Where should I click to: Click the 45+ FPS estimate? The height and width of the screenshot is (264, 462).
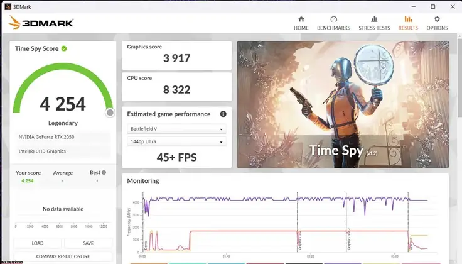(x=176, y=157)
